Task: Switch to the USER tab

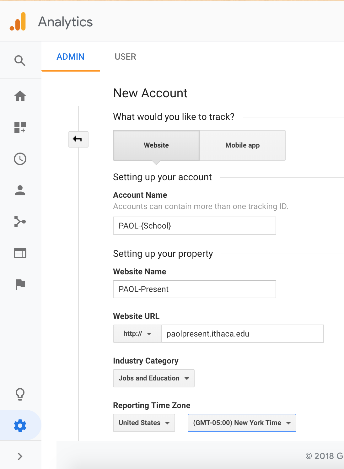Action: click(x=125, y=57)
